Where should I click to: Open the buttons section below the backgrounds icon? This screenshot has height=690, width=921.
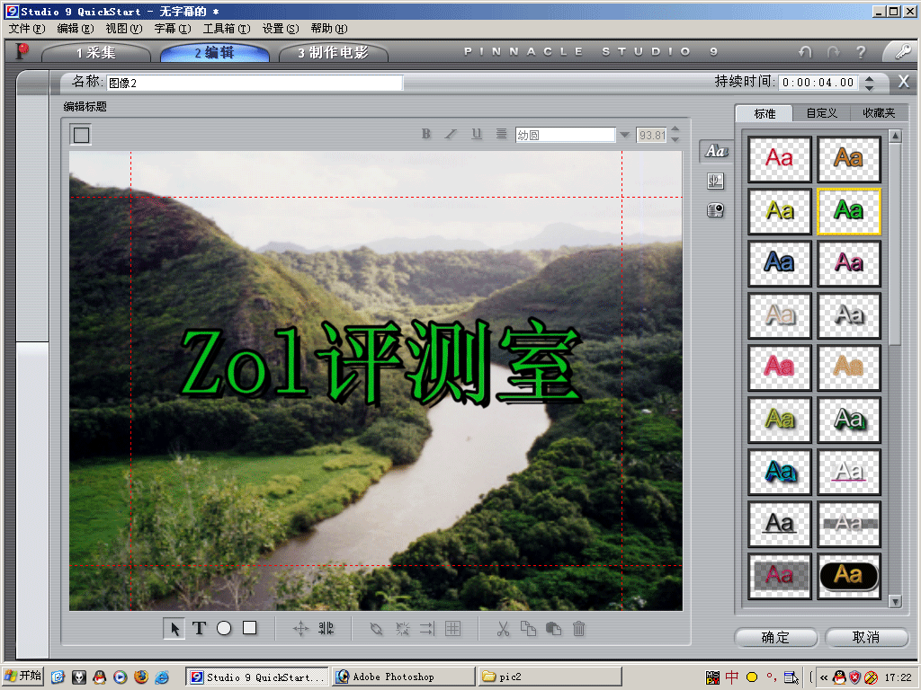(716, 210)
